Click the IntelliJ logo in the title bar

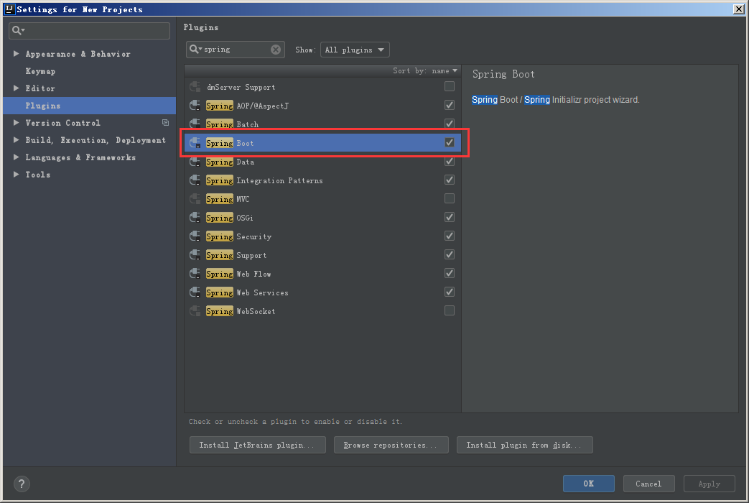click(9, 9)
